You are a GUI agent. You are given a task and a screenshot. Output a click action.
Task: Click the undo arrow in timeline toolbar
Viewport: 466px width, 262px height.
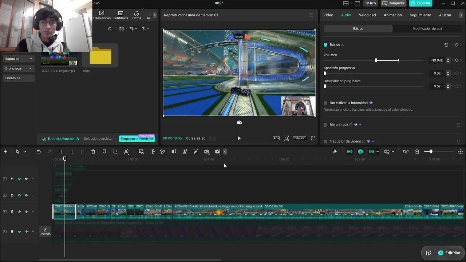click(x=39, y=152)
